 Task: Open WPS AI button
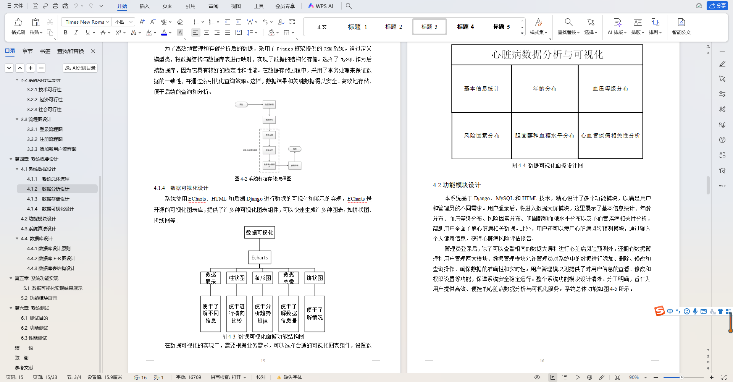click(x=321, y=6)
